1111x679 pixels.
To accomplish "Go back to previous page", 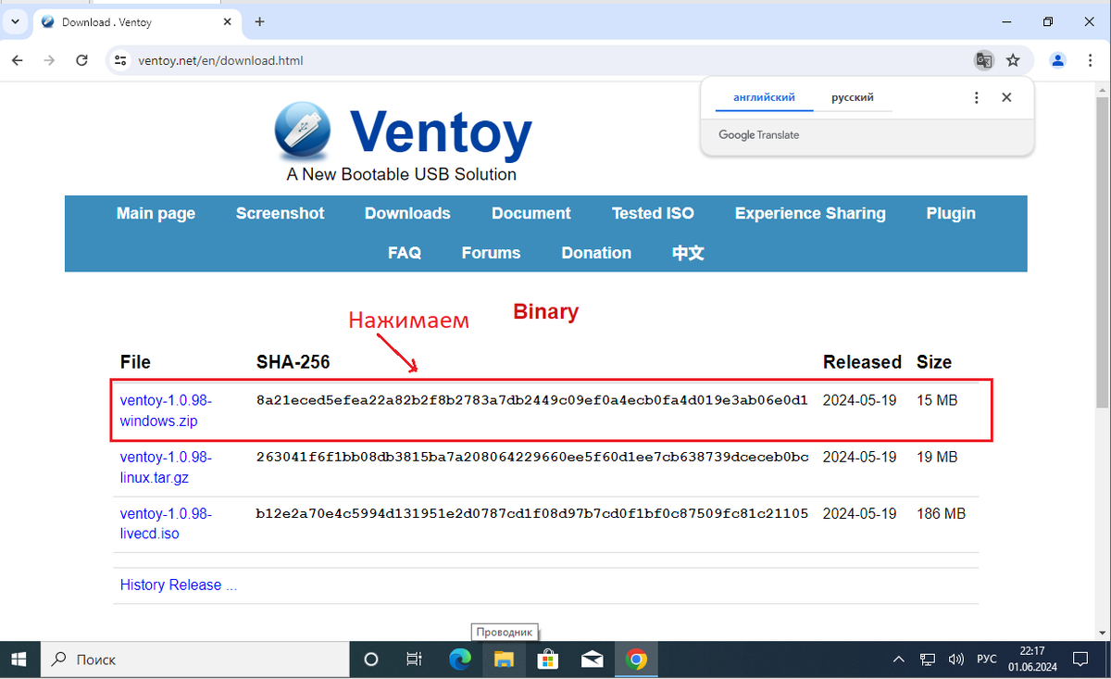I will pos(17,60).
